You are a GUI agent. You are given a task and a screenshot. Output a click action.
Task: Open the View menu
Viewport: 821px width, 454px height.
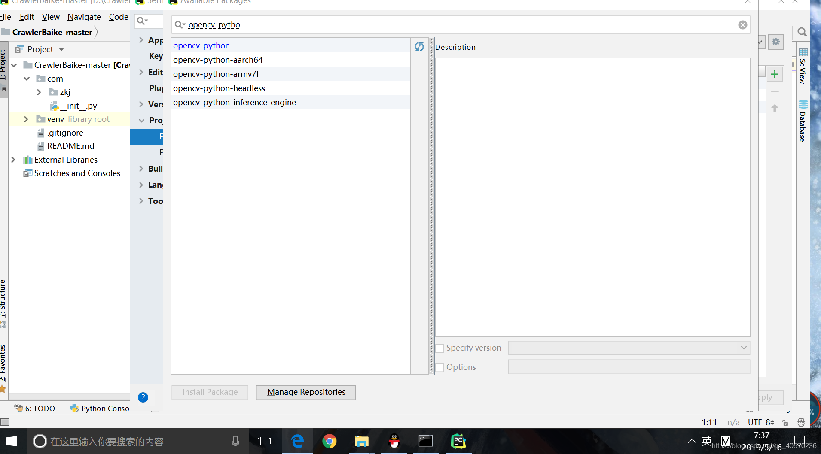point(51,17)
